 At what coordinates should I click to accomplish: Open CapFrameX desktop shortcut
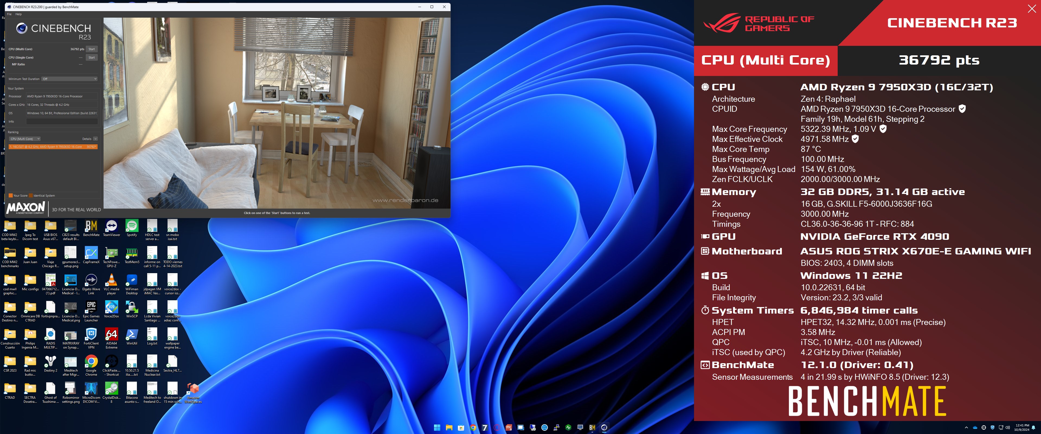[x=91, y=256]
